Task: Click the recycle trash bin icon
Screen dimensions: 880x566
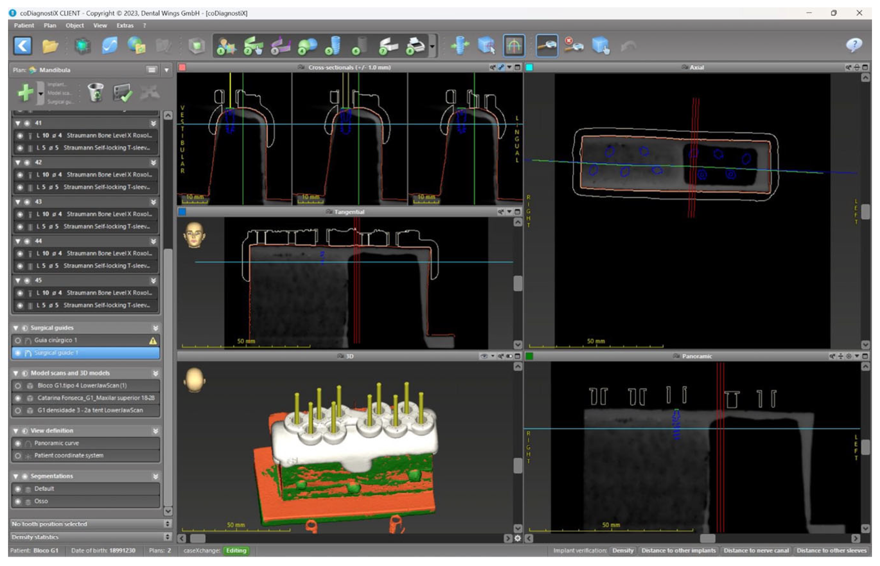Action: 96,92
